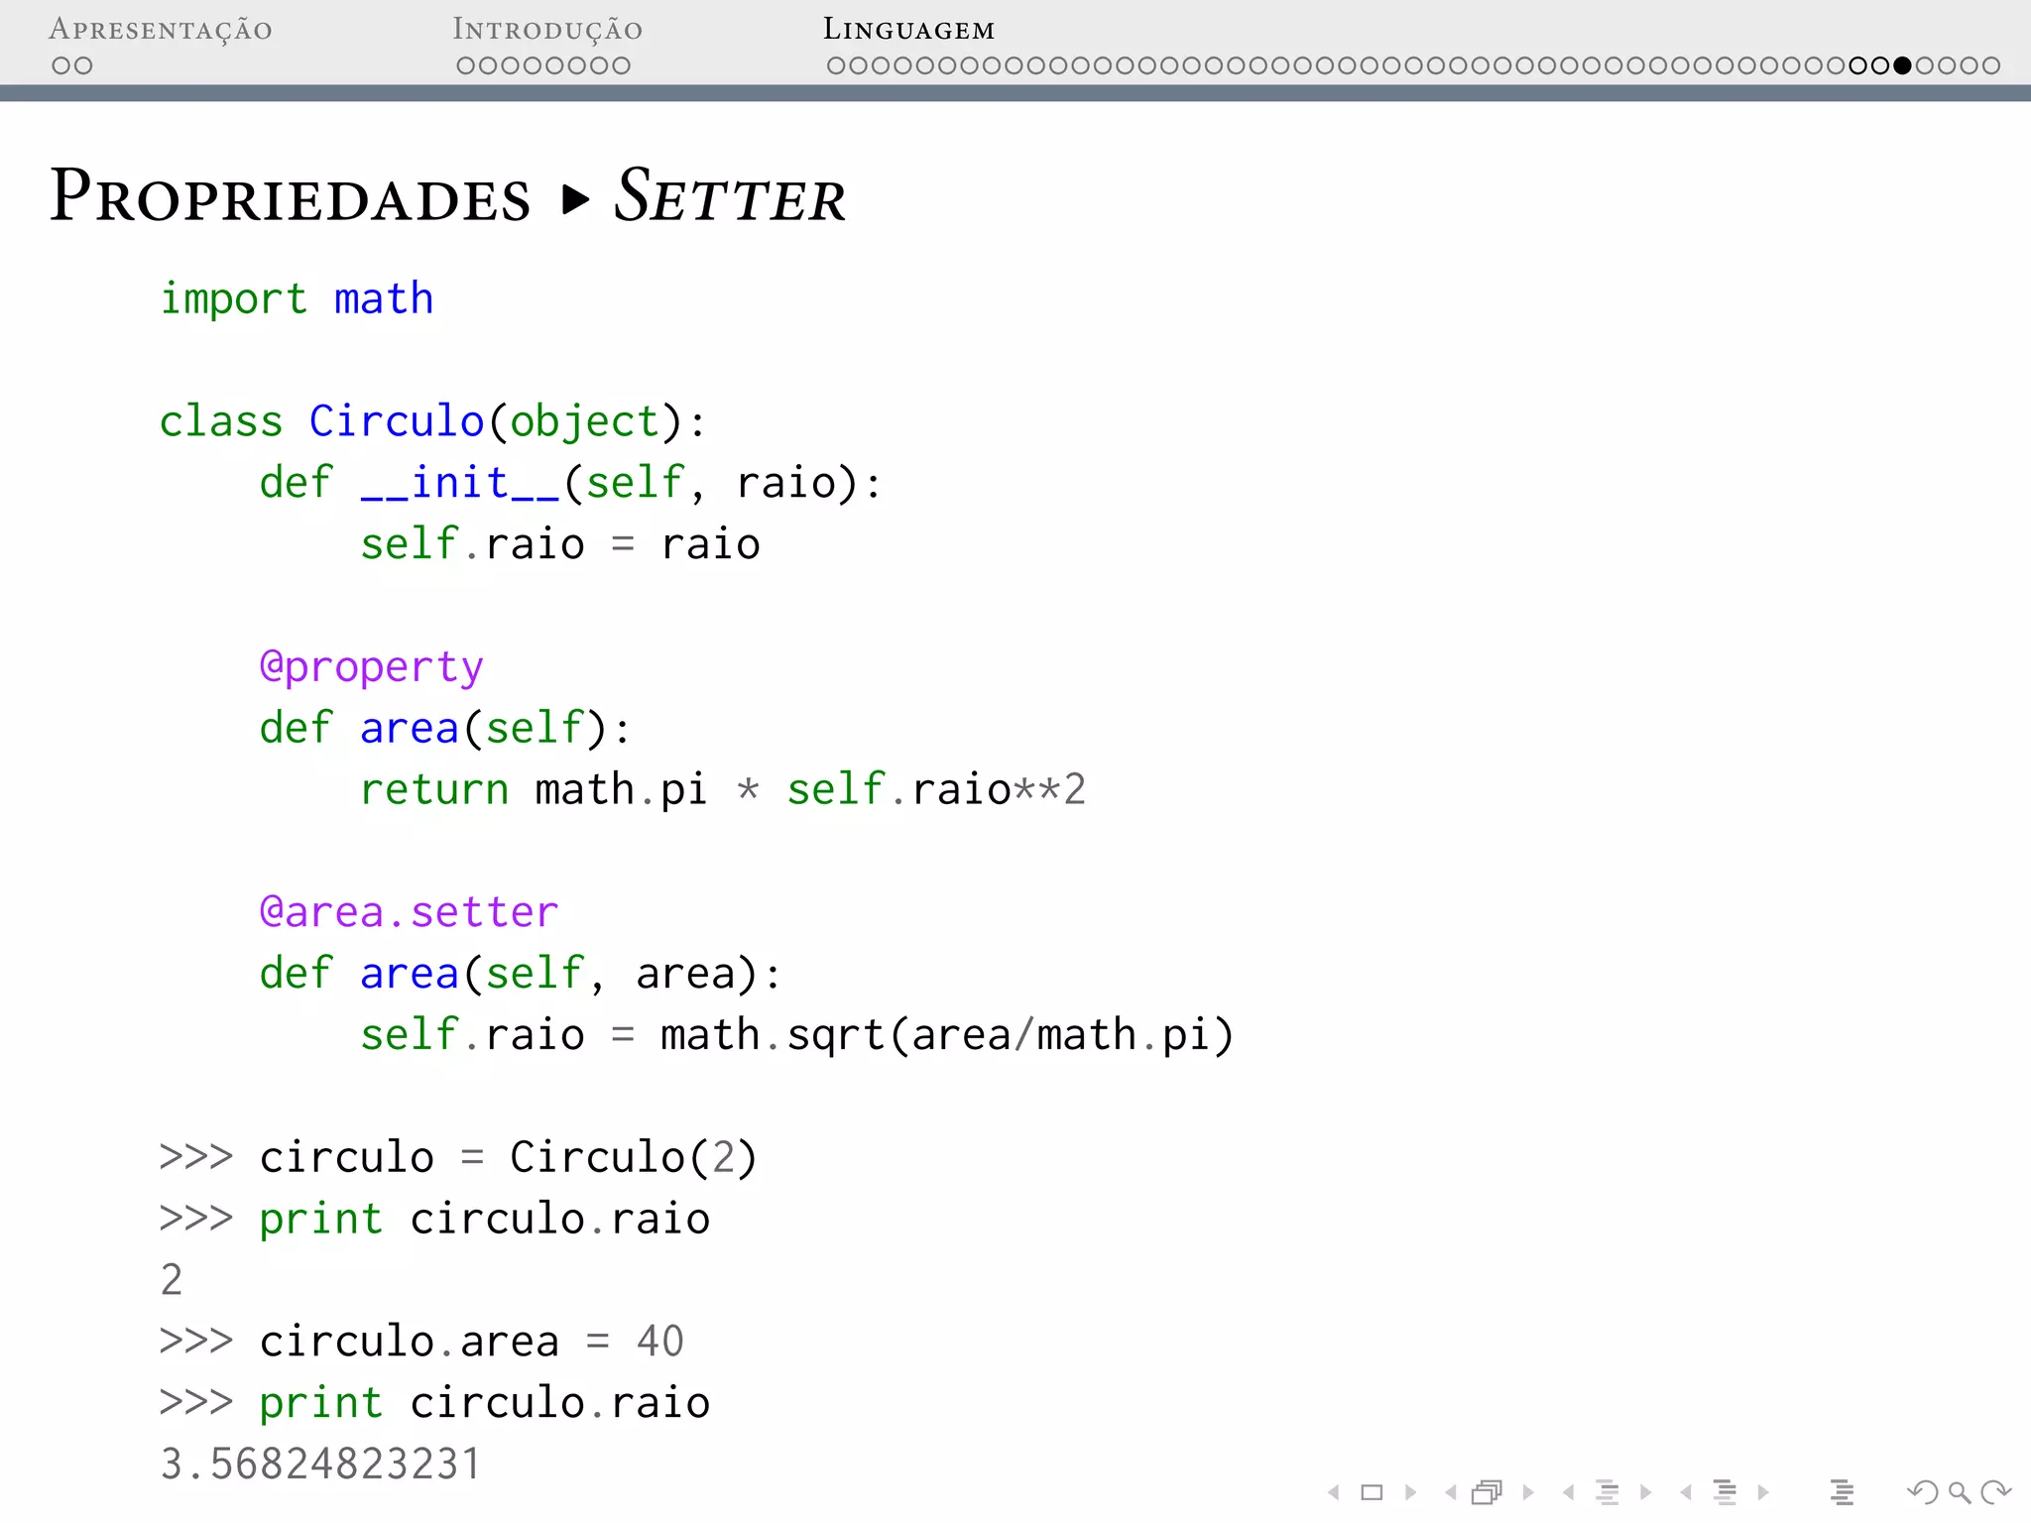Go to next subsection arrow
Viewport: 2031px width, 1523px height.
pos(1646,1492)
